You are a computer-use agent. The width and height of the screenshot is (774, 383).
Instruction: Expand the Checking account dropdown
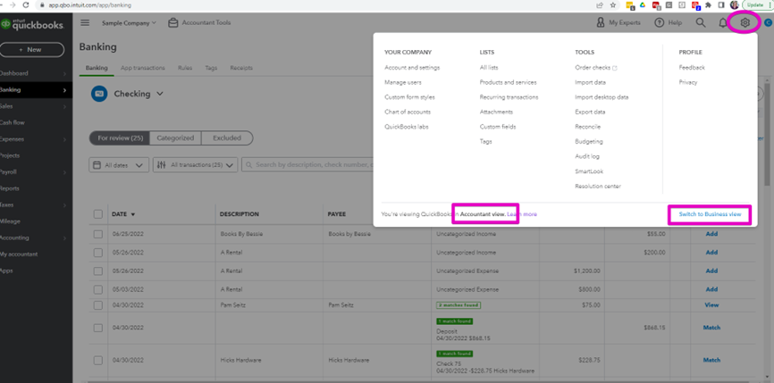point(159,94)
